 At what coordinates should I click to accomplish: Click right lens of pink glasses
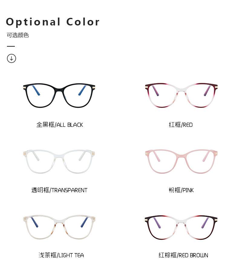tap(200, 162)
